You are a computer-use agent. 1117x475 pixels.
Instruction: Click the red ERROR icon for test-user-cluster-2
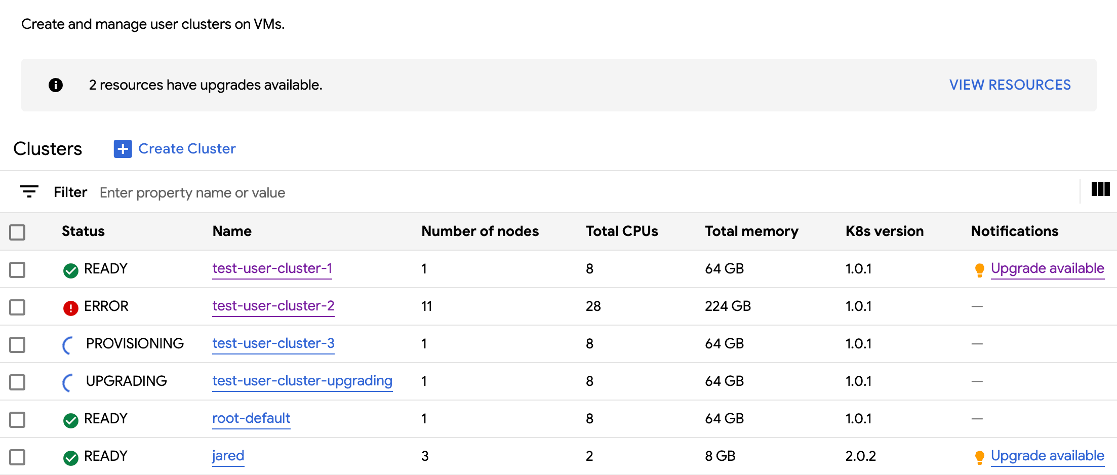[70, 307]
